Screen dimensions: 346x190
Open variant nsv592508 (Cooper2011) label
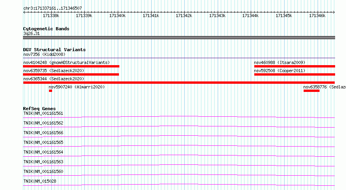[280, 71]
